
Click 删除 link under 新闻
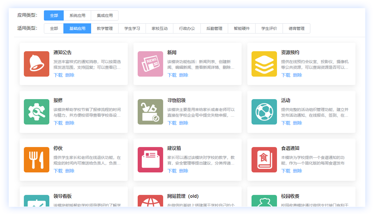click(184, 75)
